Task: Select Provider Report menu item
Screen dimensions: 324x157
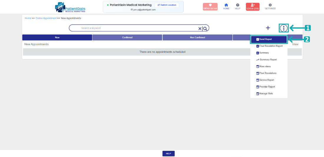Action: point(269,87)
